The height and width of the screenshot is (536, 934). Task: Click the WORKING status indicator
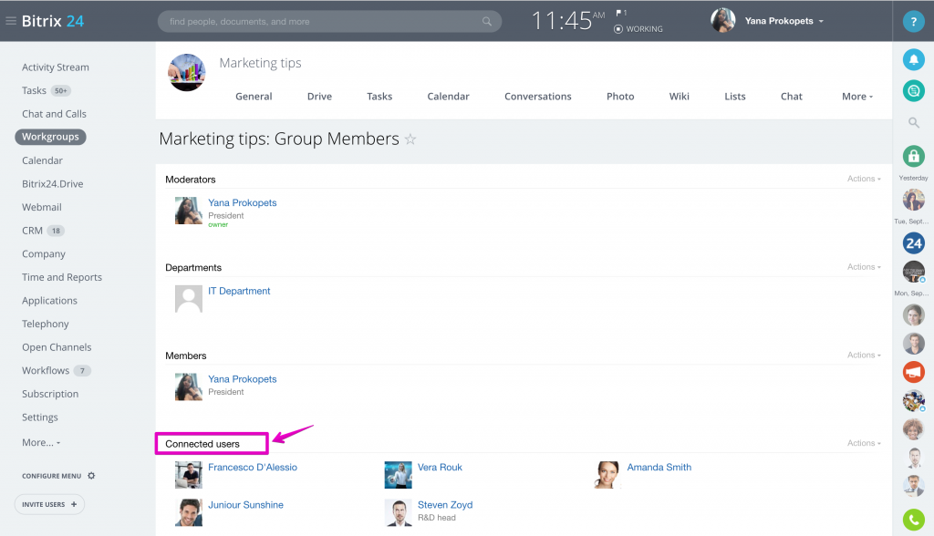pyautogui.click(x=638, y=28)
